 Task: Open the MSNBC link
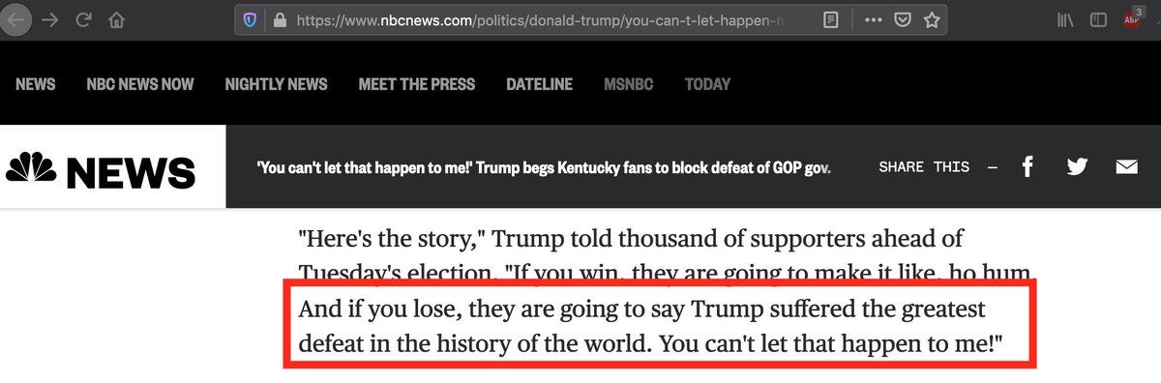629,84
